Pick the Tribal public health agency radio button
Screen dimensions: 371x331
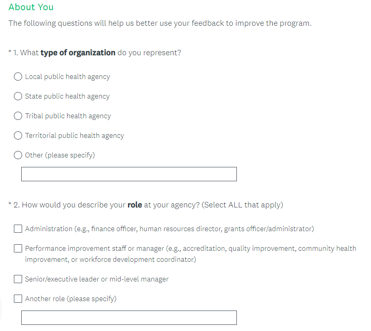(18, 116)
